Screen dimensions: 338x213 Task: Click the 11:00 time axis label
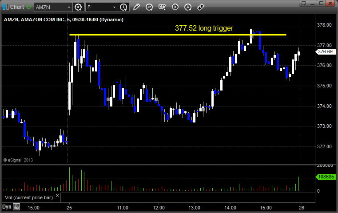tap(123, 208)
